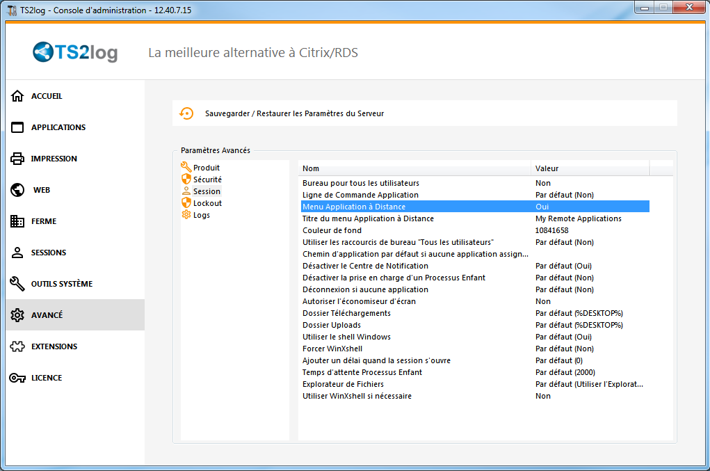
Task: Click the Session person icon
Action: point(186,191)
